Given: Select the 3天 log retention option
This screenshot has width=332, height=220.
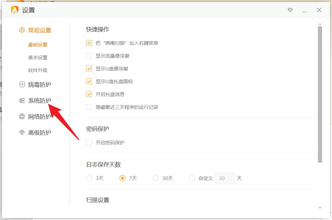Looking at the screenshot, I should (x=89, y=178).
